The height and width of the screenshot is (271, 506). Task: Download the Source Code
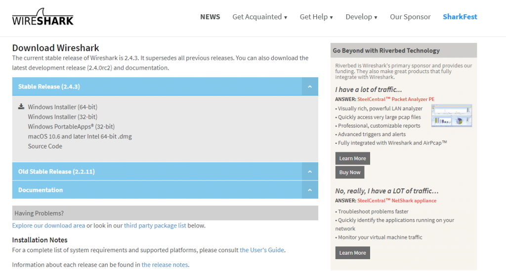click(45, 146)
